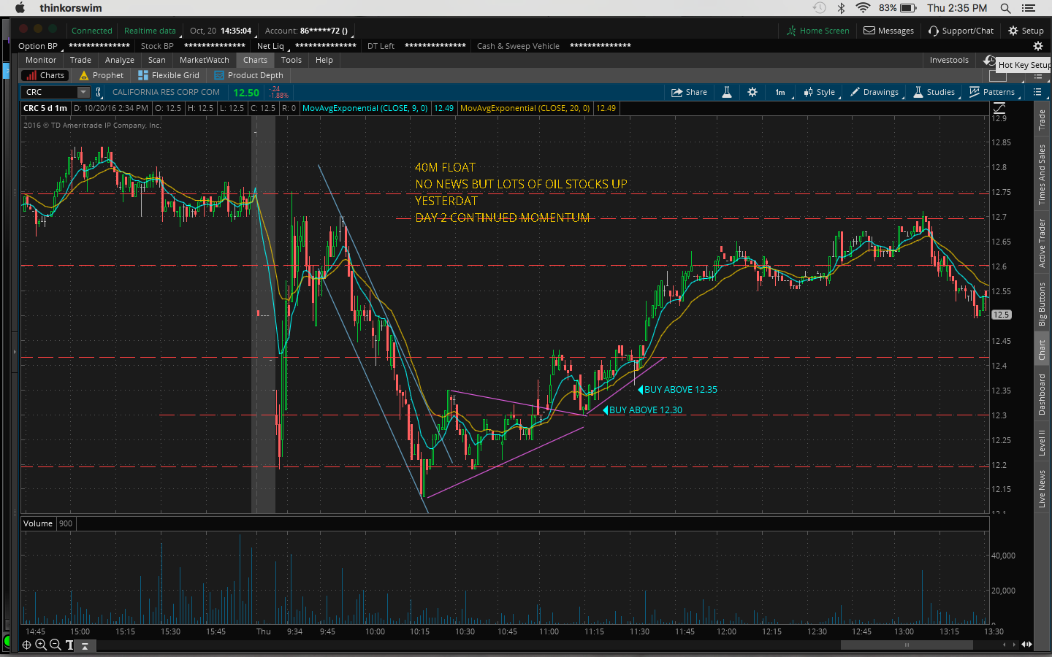The height and width of the screenshot is (657, 1052).
Task: Click the zoom in magnifier icon
Action: [x=41, y=645]
